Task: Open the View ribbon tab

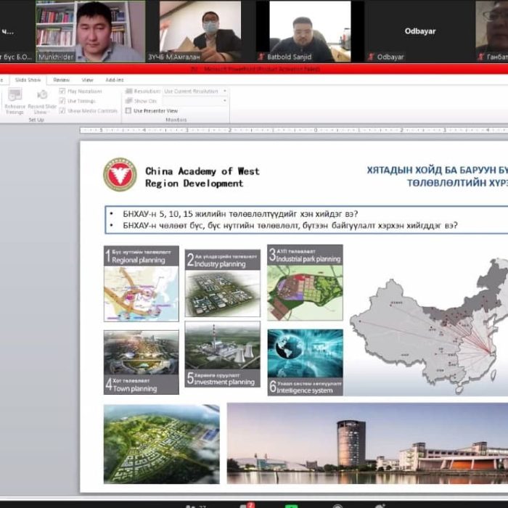Action: [87, 80]
